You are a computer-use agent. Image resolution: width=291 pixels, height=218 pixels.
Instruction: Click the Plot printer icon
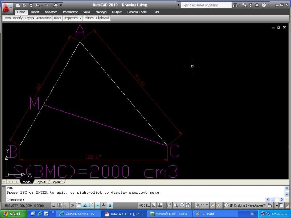56,5
